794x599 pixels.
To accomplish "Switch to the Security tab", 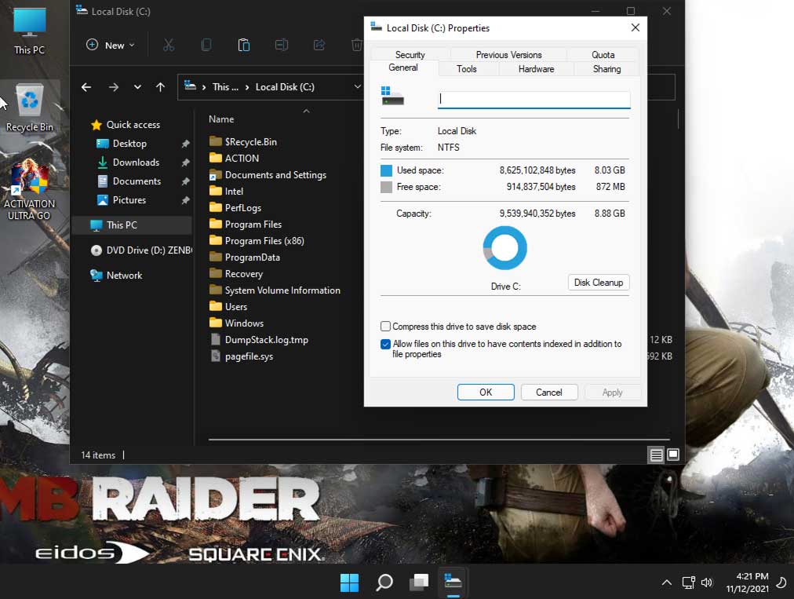I will coord(410,55).
